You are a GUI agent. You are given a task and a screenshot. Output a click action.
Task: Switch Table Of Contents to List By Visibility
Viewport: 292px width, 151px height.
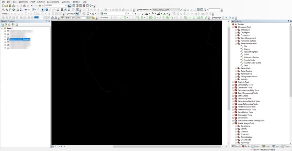tap(9, 25)
